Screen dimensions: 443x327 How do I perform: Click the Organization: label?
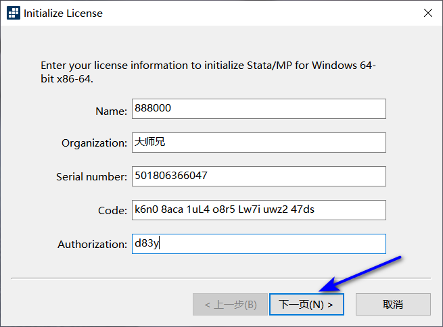tap(95, 143)
